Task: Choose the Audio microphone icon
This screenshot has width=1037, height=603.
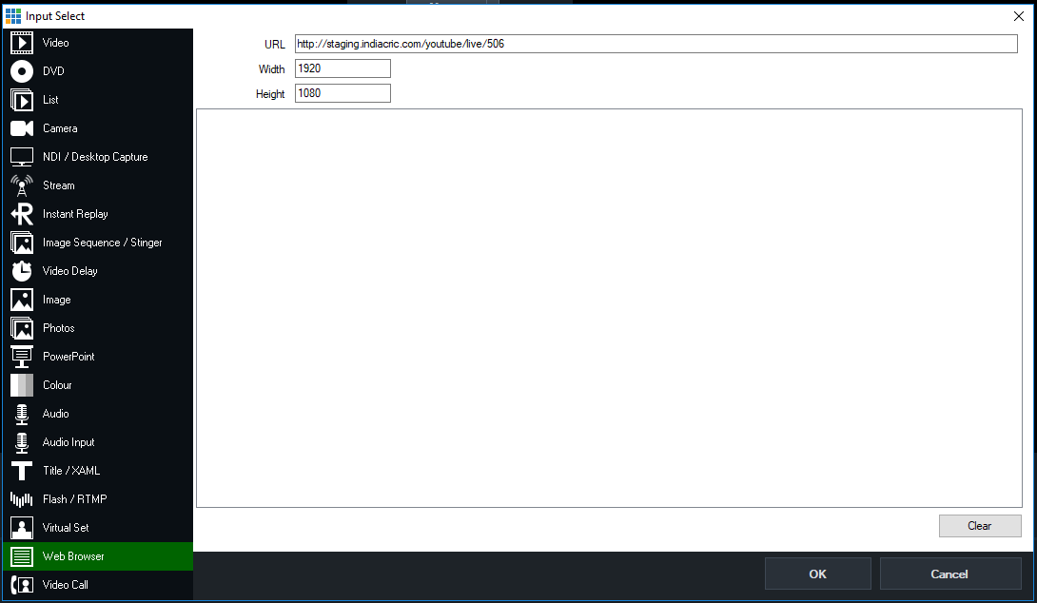Action: (22, 414)
